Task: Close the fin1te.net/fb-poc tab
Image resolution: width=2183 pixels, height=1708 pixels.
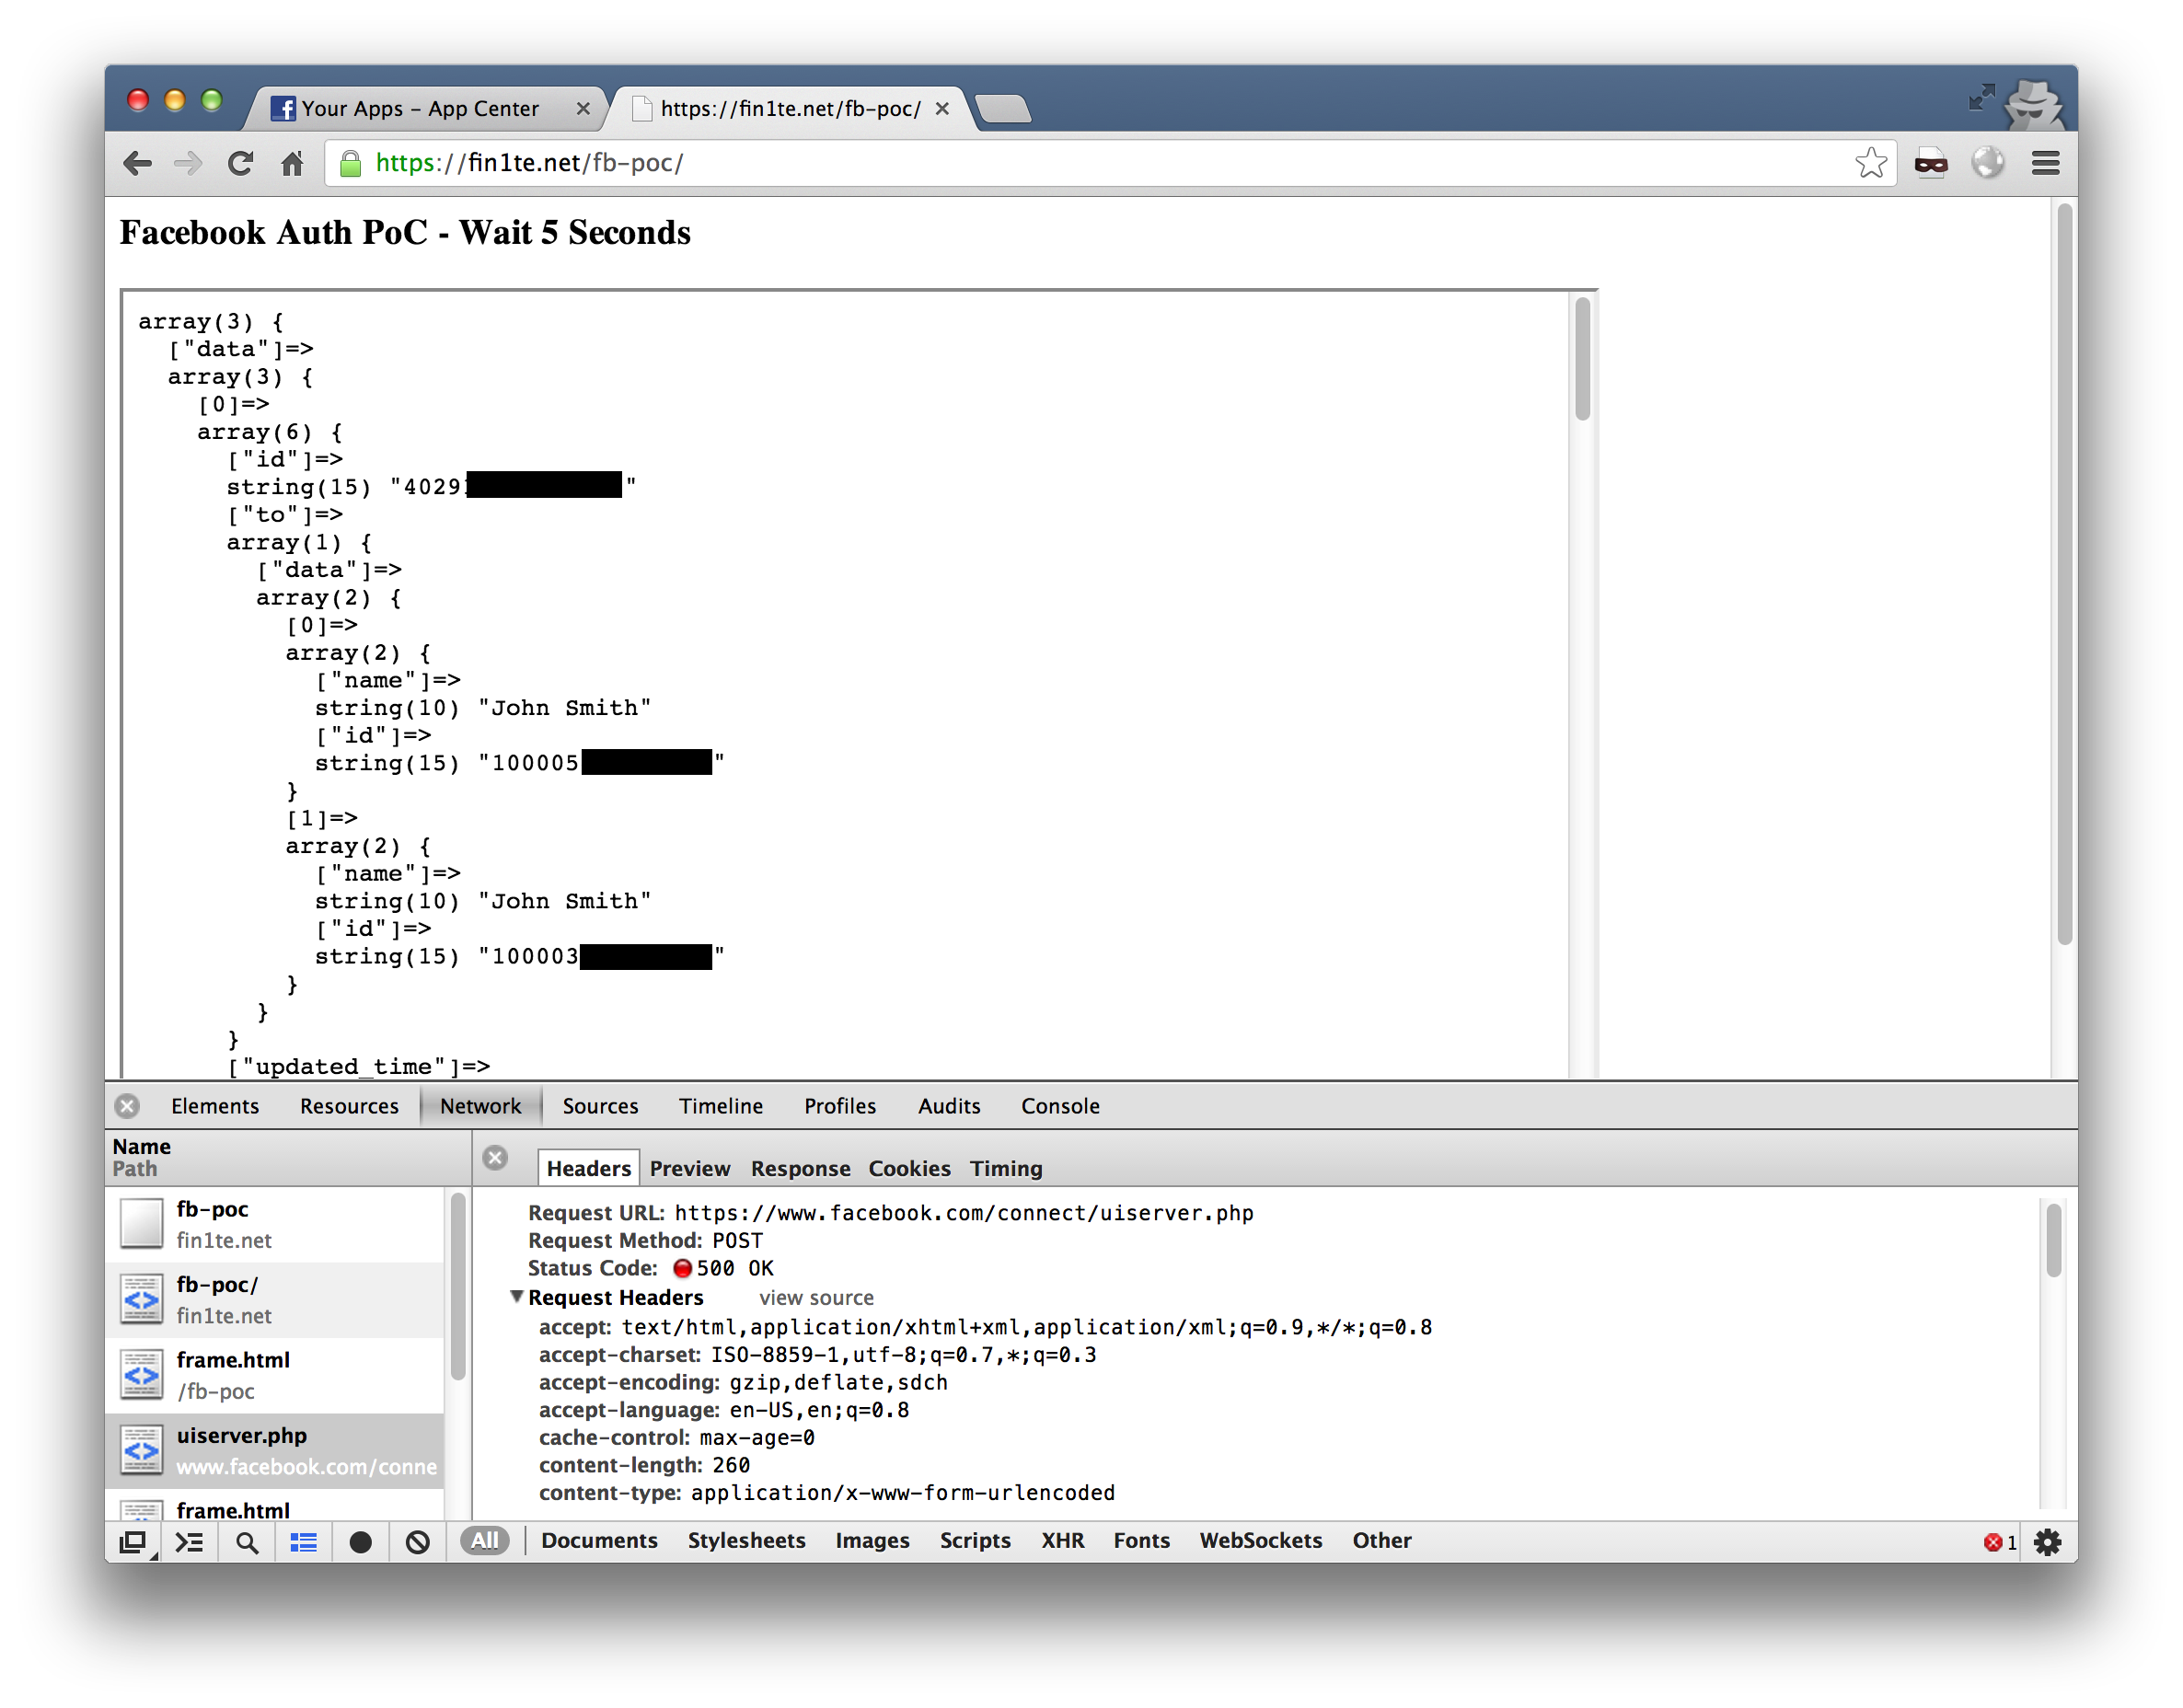Action: (941, 109)
